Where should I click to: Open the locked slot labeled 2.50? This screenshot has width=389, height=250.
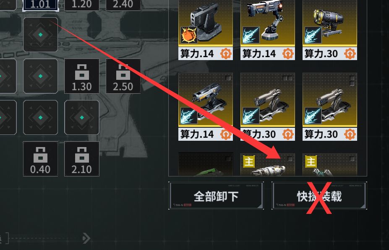click(x=123, y=76)
